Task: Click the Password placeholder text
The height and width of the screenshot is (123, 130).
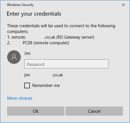Action: (x=36, y=64)
